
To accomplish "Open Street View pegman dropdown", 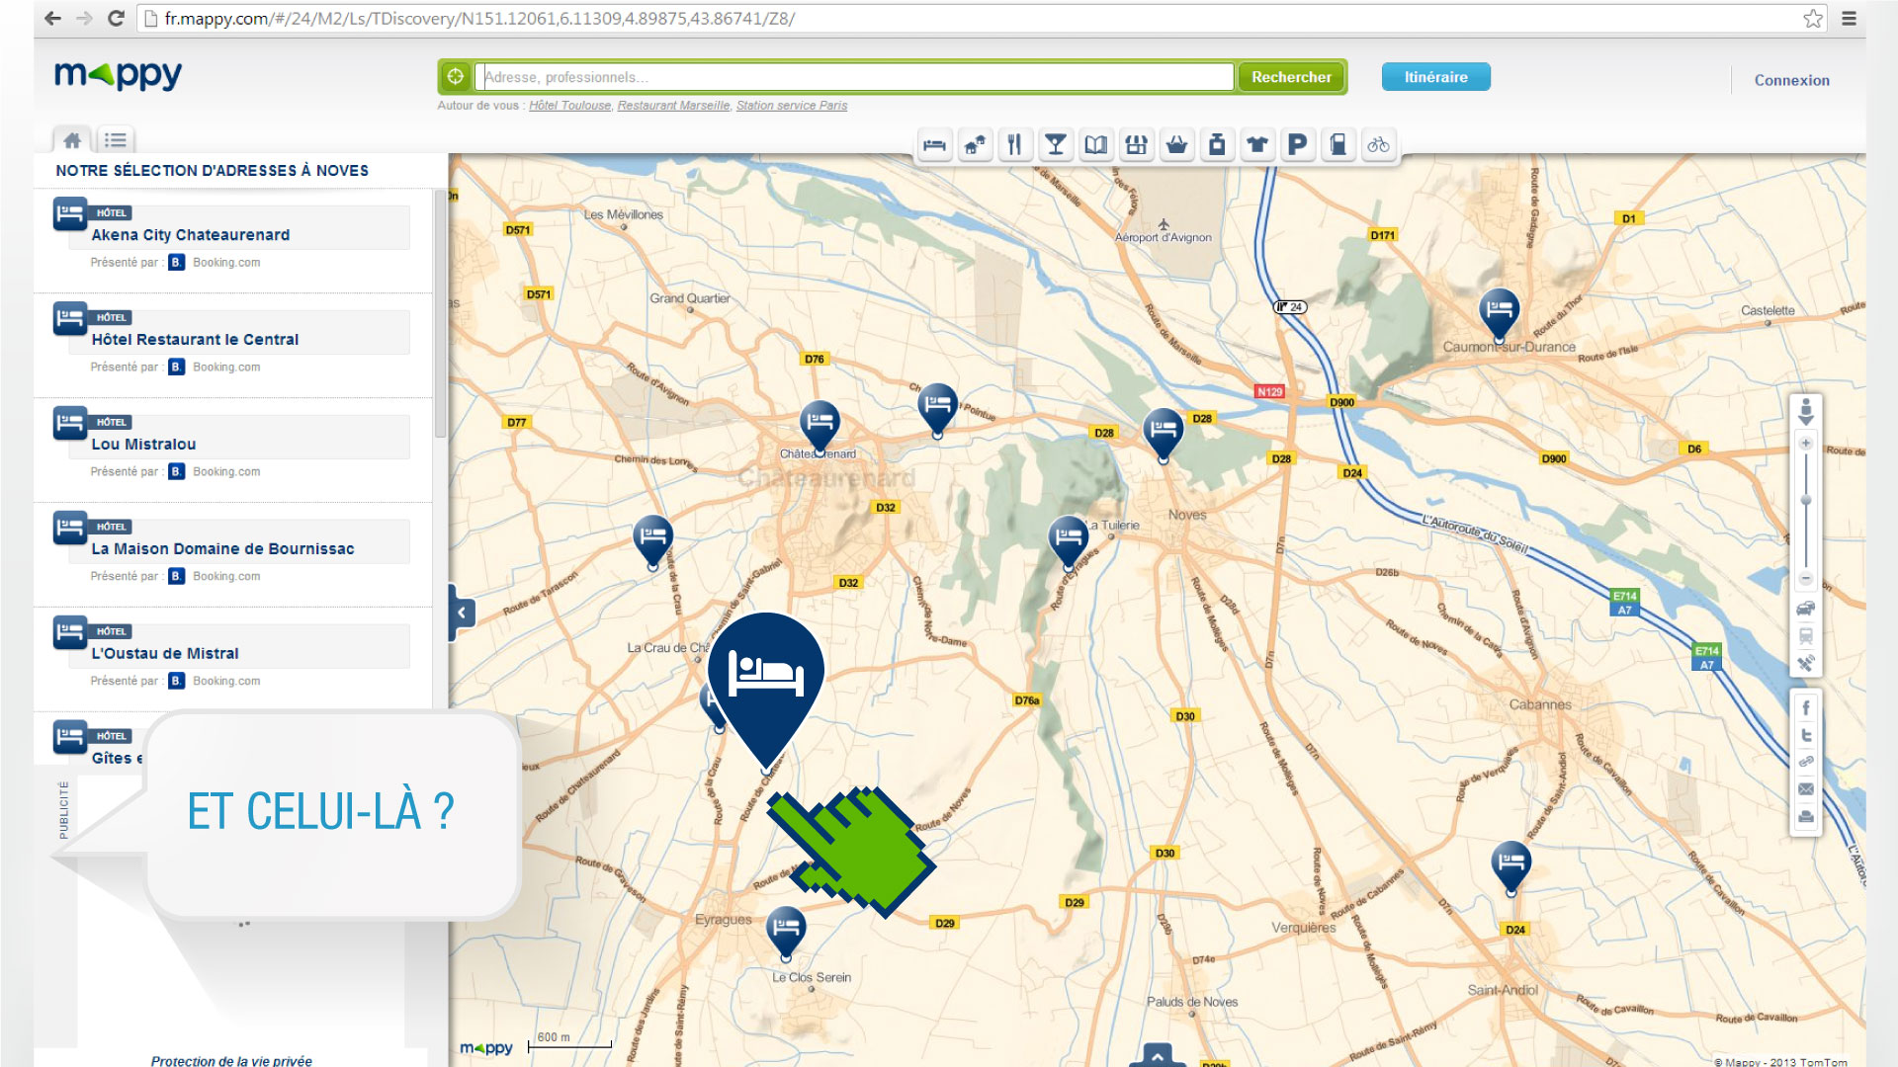I will tap(1806, 412).
